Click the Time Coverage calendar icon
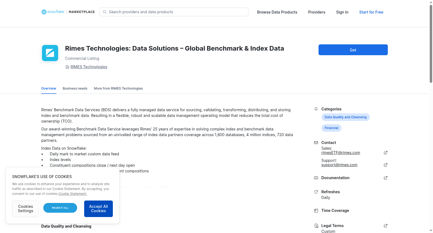The image size is (433, 233). 316,211
